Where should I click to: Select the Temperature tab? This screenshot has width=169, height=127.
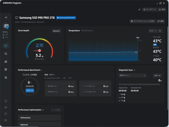tap(74, 30)
